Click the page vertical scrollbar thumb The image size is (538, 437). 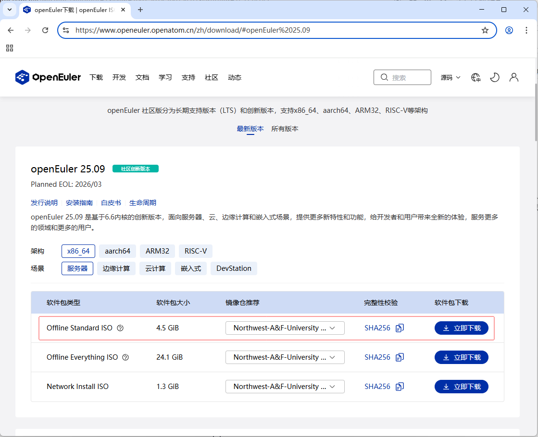pos(536,112)
